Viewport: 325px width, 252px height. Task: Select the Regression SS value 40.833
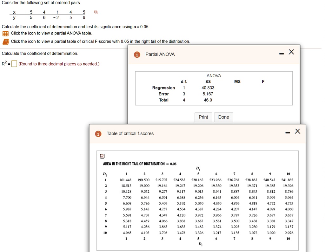[208, 88]
